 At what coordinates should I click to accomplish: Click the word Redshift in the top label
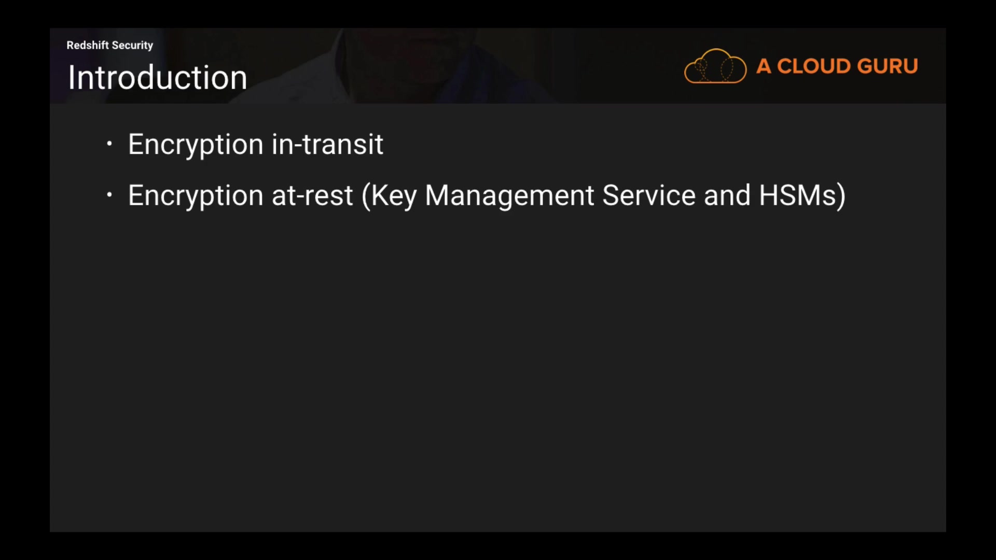[x=88, y=45]
